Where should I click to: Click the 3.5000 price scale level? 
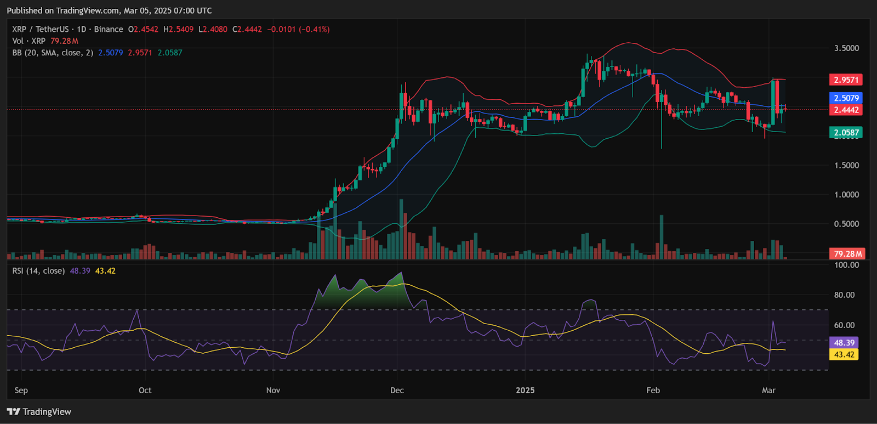846,48
